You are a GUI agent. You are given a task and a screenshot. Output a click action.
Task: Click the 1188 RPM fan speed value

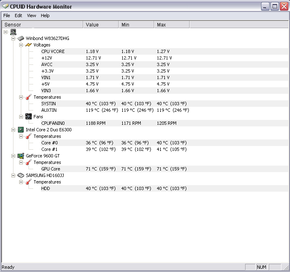pyautogui.click(x=95, y=123)
